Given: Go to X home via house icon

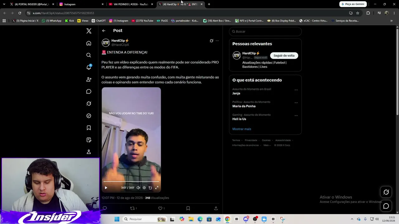Looking at the screenshot, I should pyautogui.click(x=89, y=43).
